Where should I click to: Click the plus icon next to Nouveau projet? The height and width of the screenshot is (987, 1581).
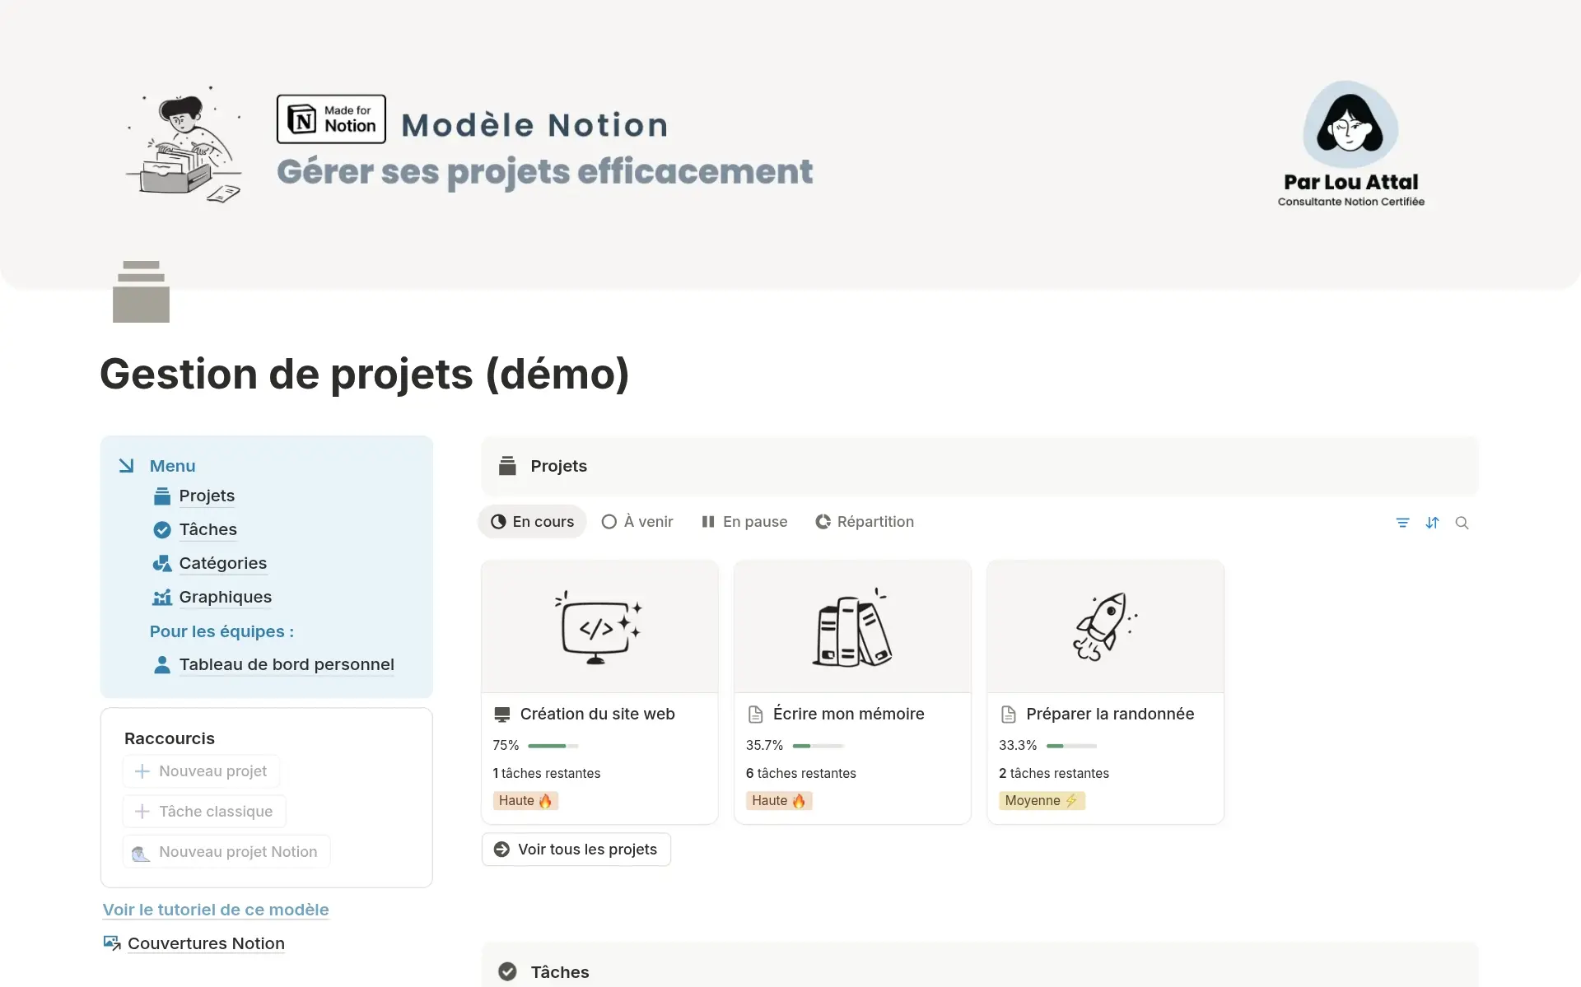(142, 771)
